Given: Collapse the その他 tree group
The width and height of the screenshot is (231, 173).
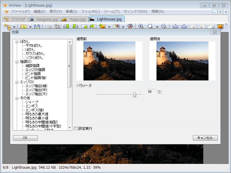Looking at the screenshot, I should [17, 98].
